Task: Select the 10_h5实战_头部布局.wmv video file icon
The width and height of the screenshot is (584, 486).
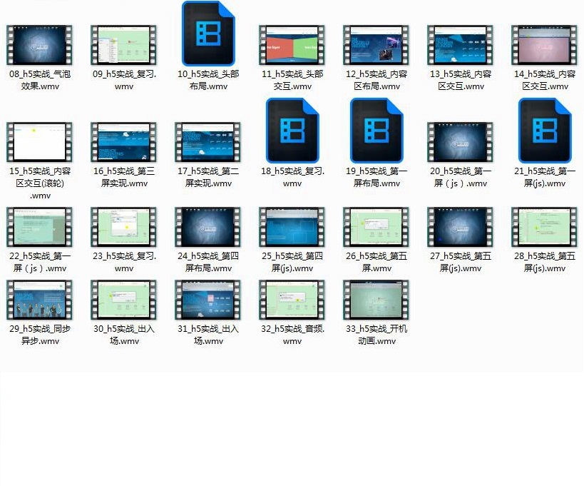Action: [x=208, y=34]
